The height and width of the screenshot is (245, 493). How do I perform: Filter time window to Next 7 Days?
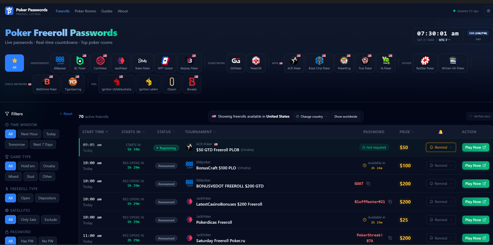[43, 144]
